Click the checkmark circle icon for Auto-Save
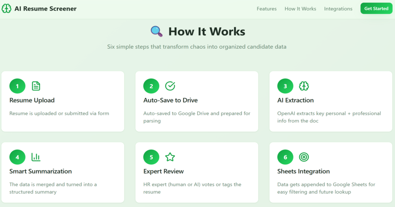This screenshot has height=207, width=395. [170, 86]
